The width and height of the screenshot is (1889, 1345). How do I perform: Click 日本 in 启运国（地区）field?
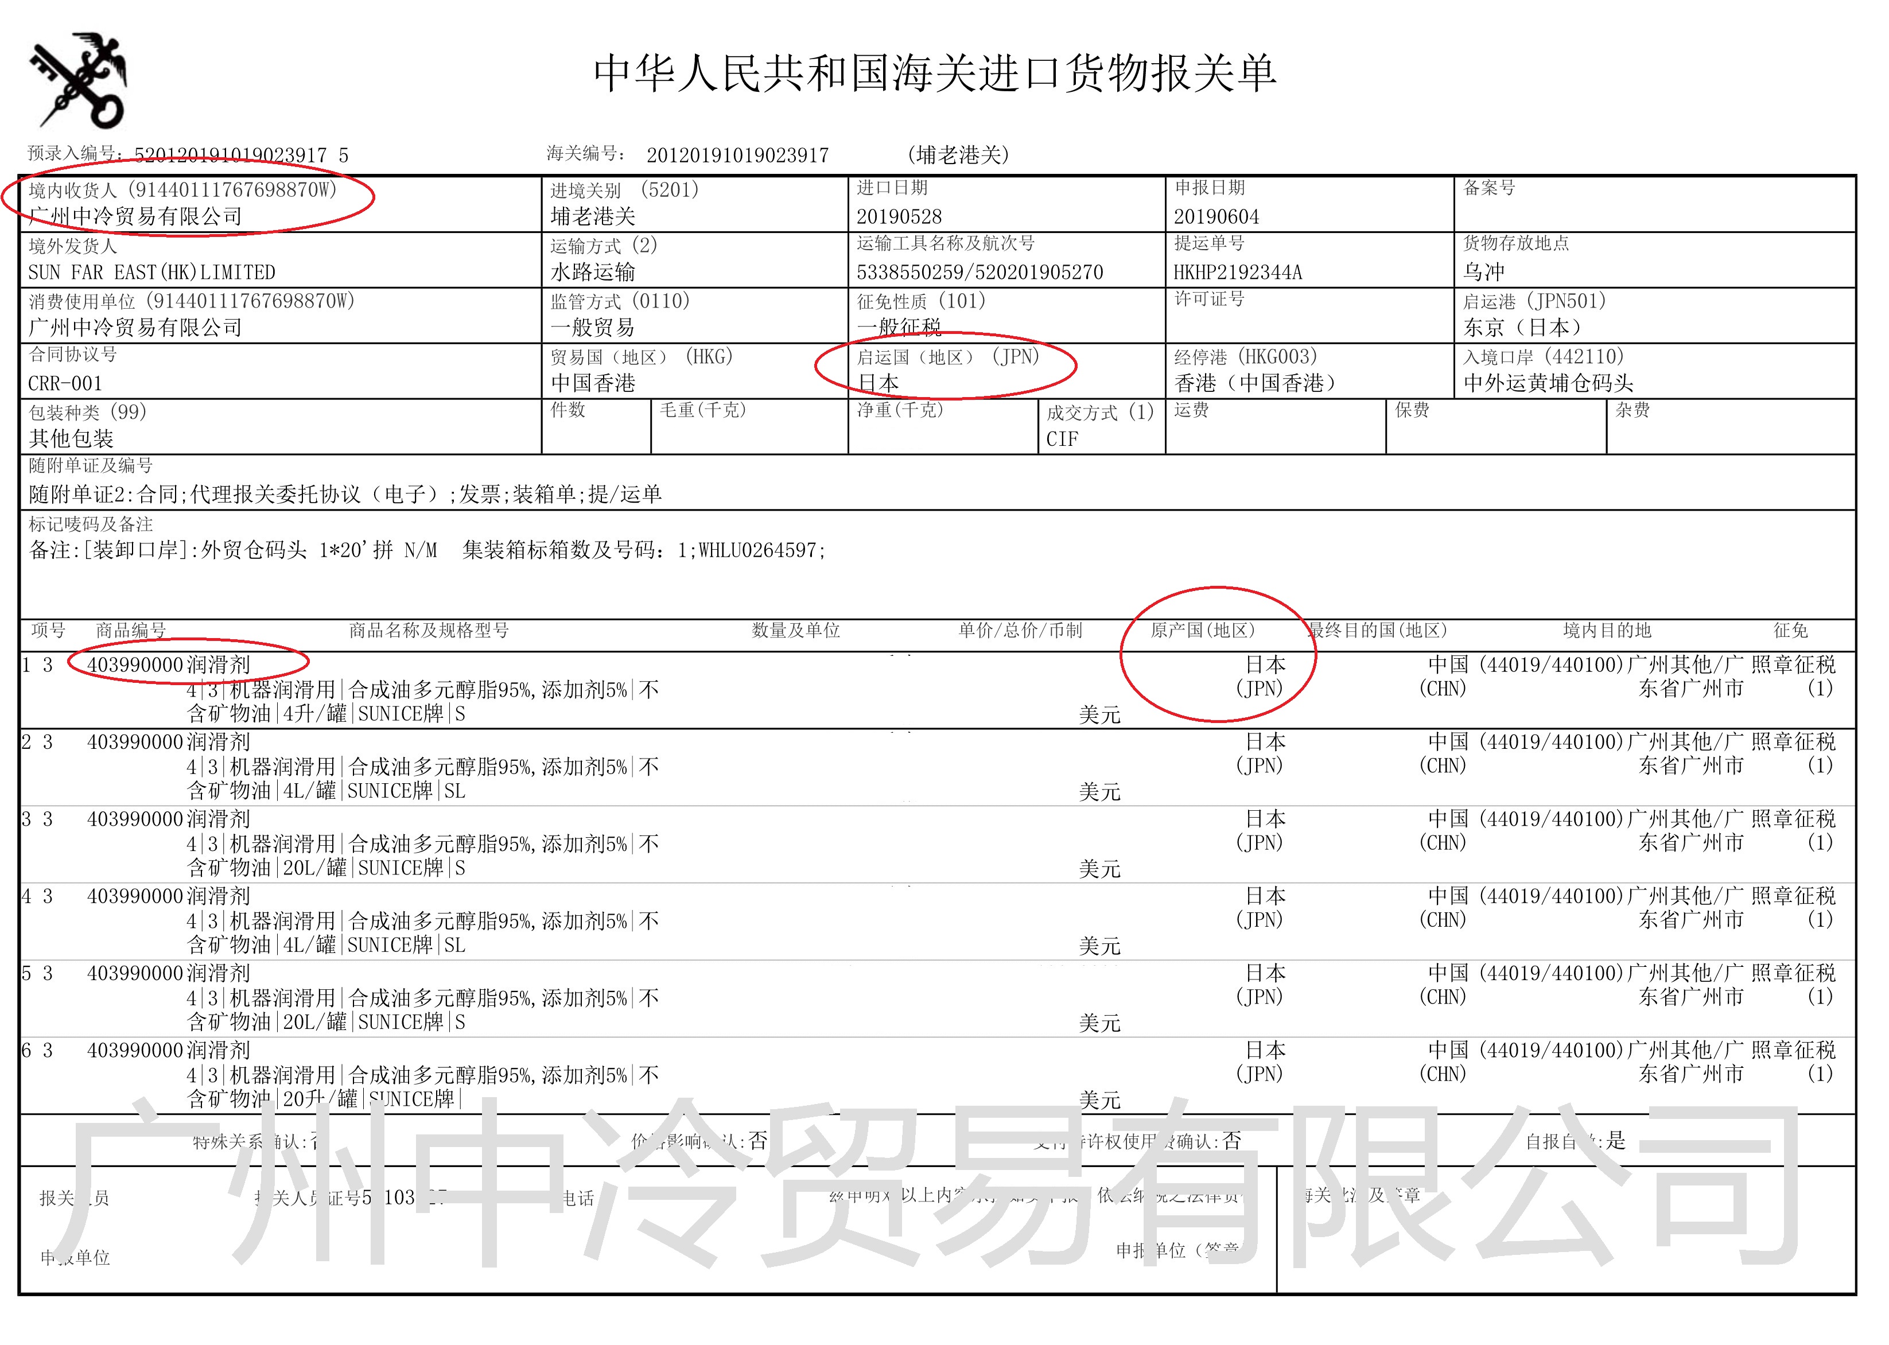pos(878,383)
